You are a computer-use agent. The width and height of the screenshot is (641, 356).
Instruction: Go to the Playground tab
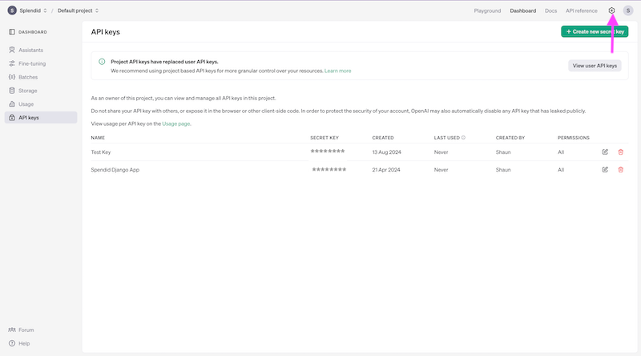(487, 10)
